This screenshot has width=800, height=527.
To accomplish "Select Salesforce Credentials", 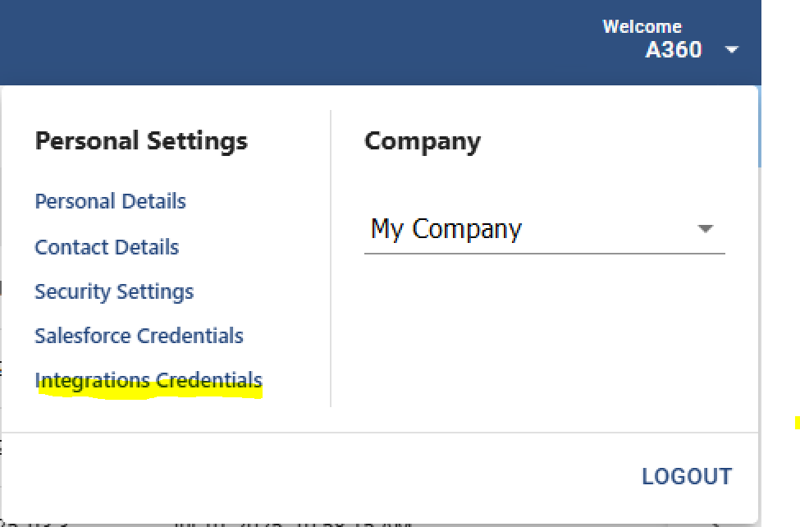I will [x=139, y=336].
